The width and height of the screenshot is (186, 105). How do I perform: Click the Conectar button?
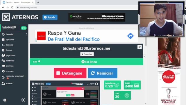(x=87, y=54)
